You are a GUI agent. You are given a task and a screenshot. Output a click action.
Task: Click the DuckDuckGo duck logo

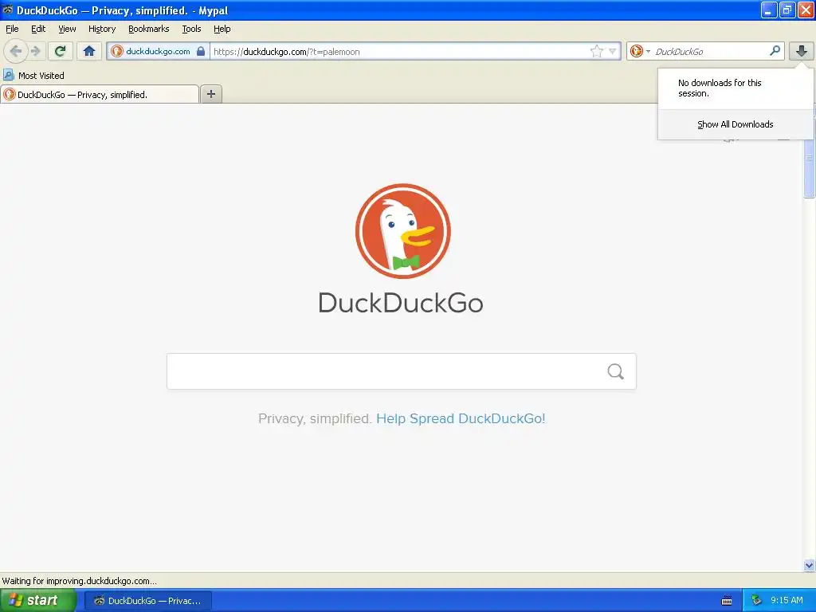pos(402,231)
